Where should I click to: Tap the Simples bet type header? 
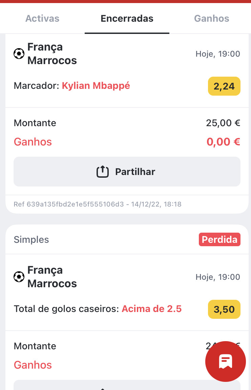click(x=31, y=239)
